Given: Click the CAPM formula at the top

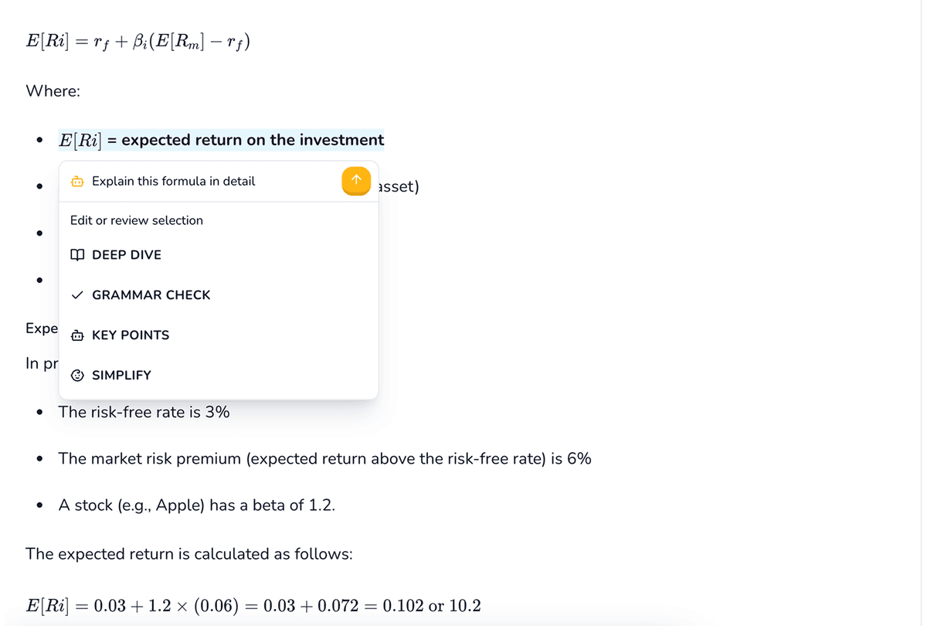Looking at the screenshot, I should click(138, 40).
